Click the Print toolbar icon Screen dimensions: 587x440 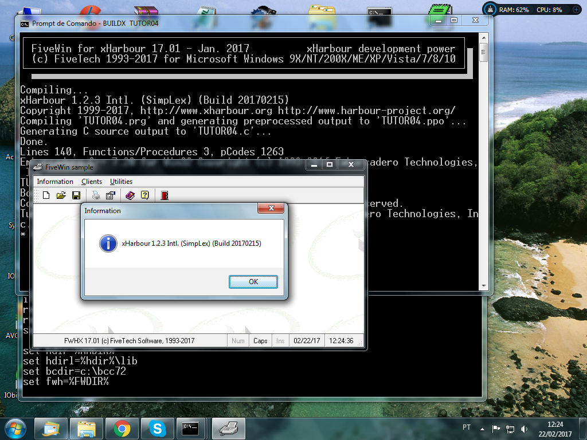96,195
